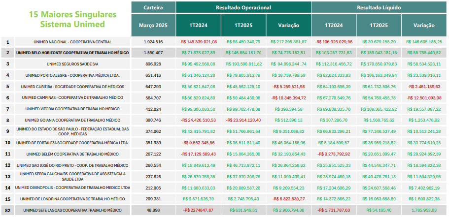Click value R$ 54.165,40

click(379, 210)
